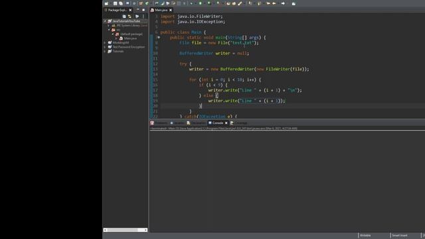
Task: Open the Package Explorer filter icon
Action: [x=137, y=16]
